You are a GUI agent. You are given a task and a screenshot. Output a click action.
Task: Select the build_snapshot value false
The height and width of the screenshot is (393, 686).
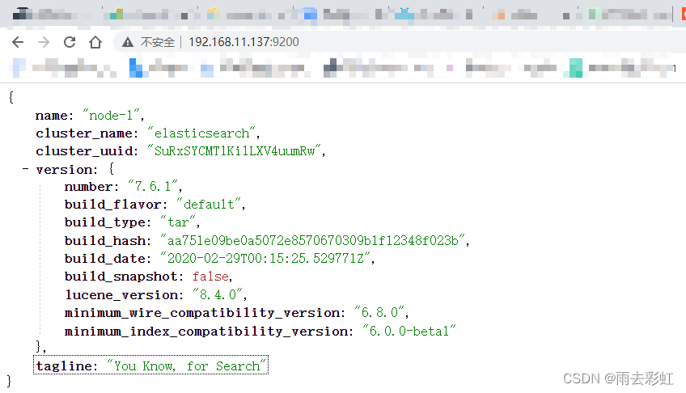coord(210,277)
